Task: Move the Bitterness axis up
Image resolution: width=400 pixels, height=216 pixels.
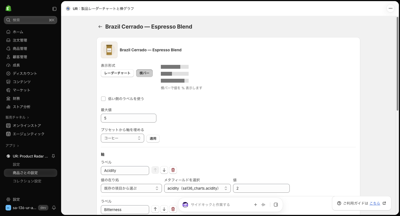Action: [155, 209]
